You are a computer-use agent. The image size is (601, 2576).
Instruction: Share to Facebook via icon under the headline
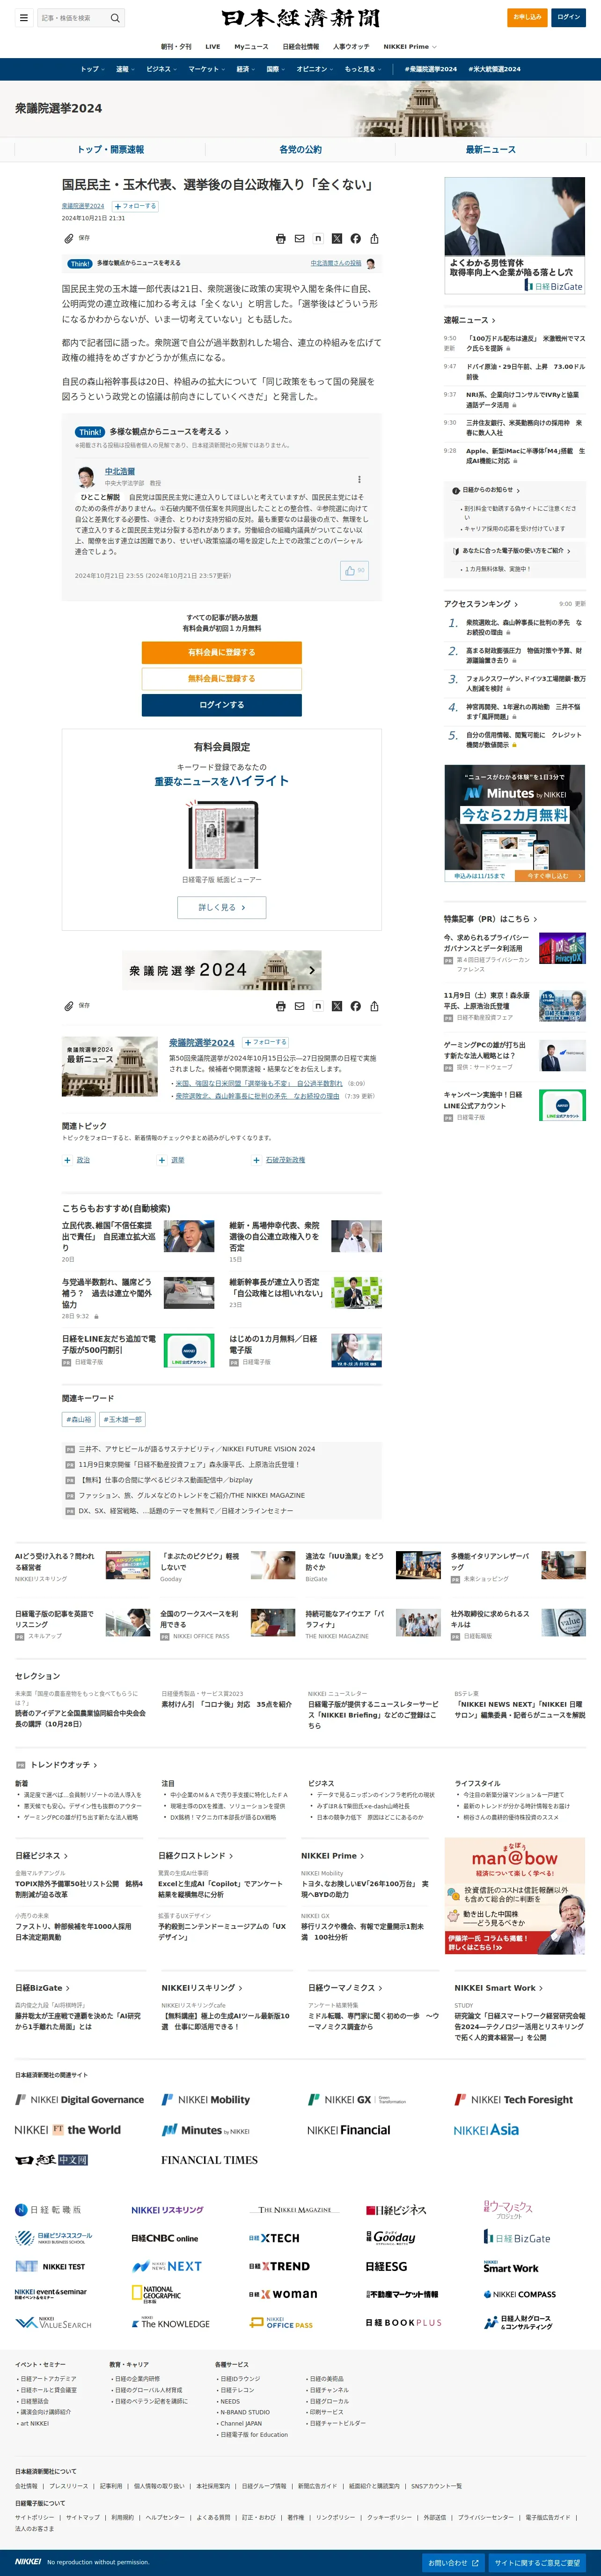pos(355,239)
